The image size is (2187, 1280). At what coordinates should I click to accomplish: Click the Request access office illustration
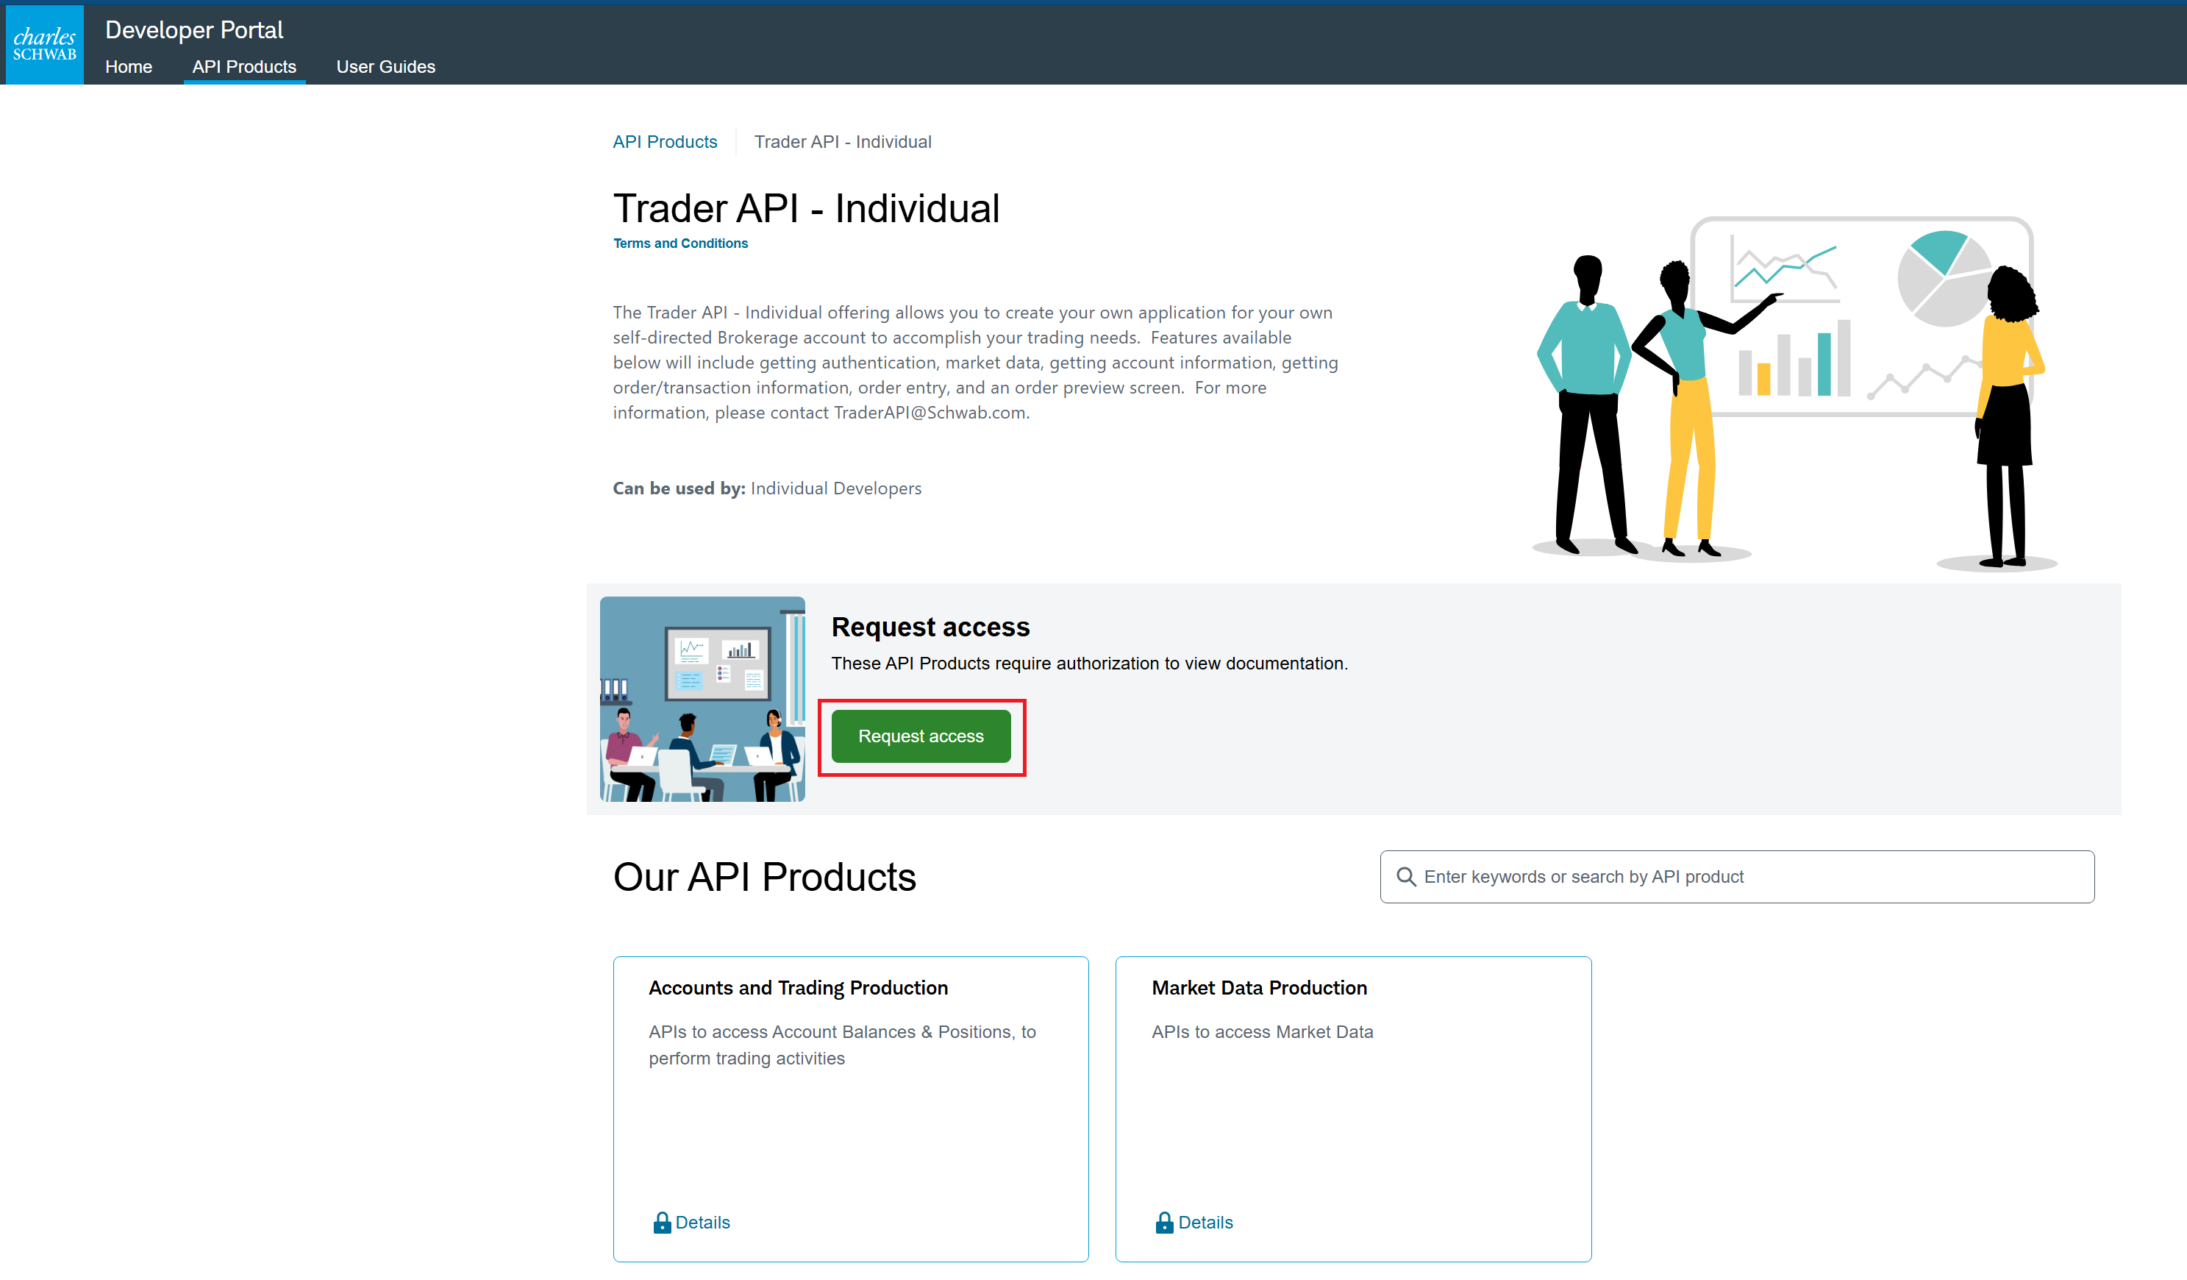pos(703,699)
